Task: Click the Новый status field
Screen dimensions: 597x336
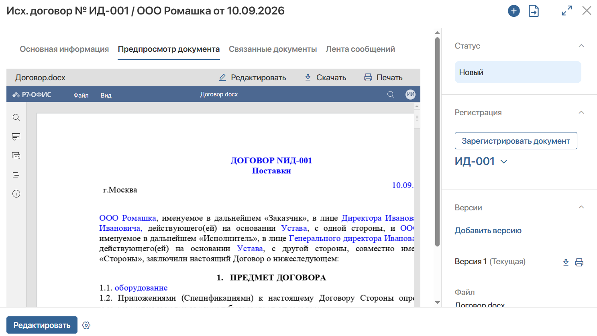Action: 518,72
